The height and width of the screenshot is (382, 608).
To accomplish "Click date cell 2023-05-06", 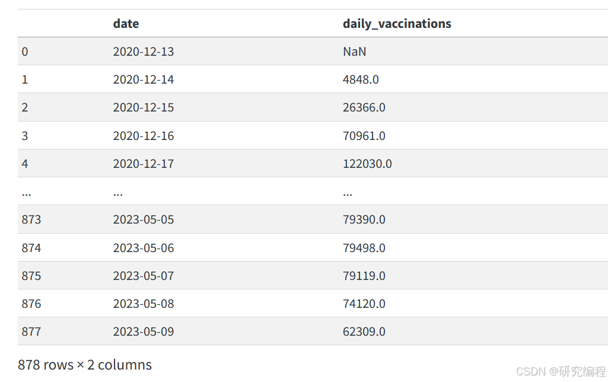I will (144, 248).
